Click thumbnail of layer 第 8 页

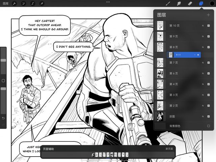pos(160,47)
